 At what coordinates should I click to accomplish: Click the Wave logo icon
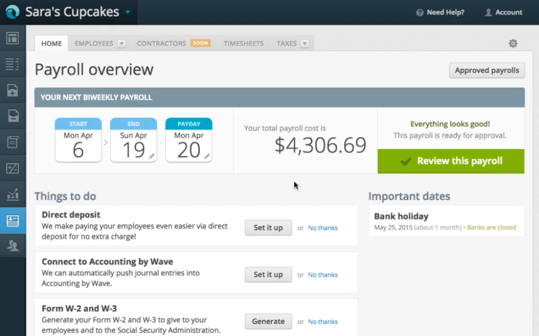click(x=12, y=12)
